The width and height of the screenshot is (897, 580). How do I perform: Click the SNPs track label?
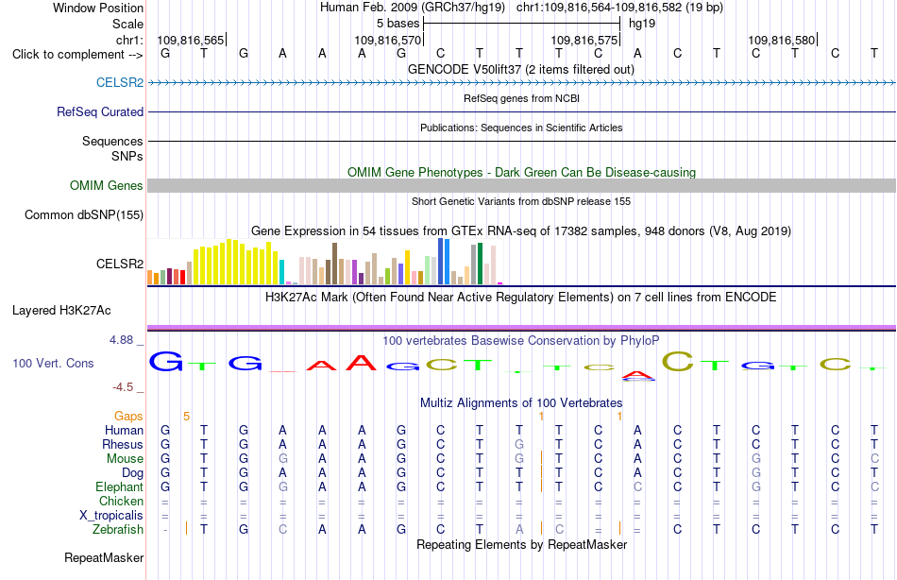(127, 156)
